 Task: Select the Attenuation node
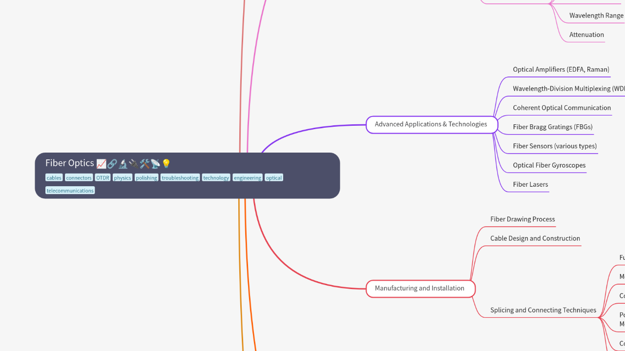click(586, 35)
